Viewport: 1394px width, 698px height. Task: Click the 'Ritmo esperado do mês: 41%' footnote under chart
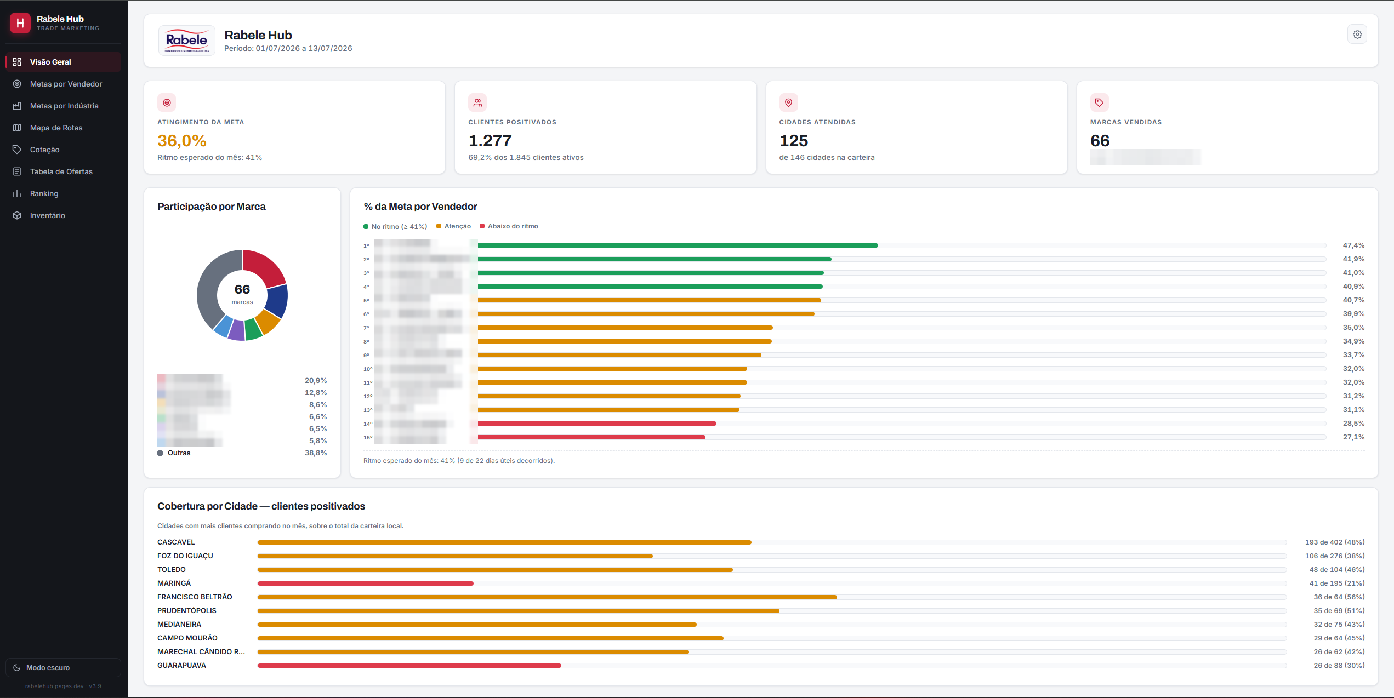459,461
